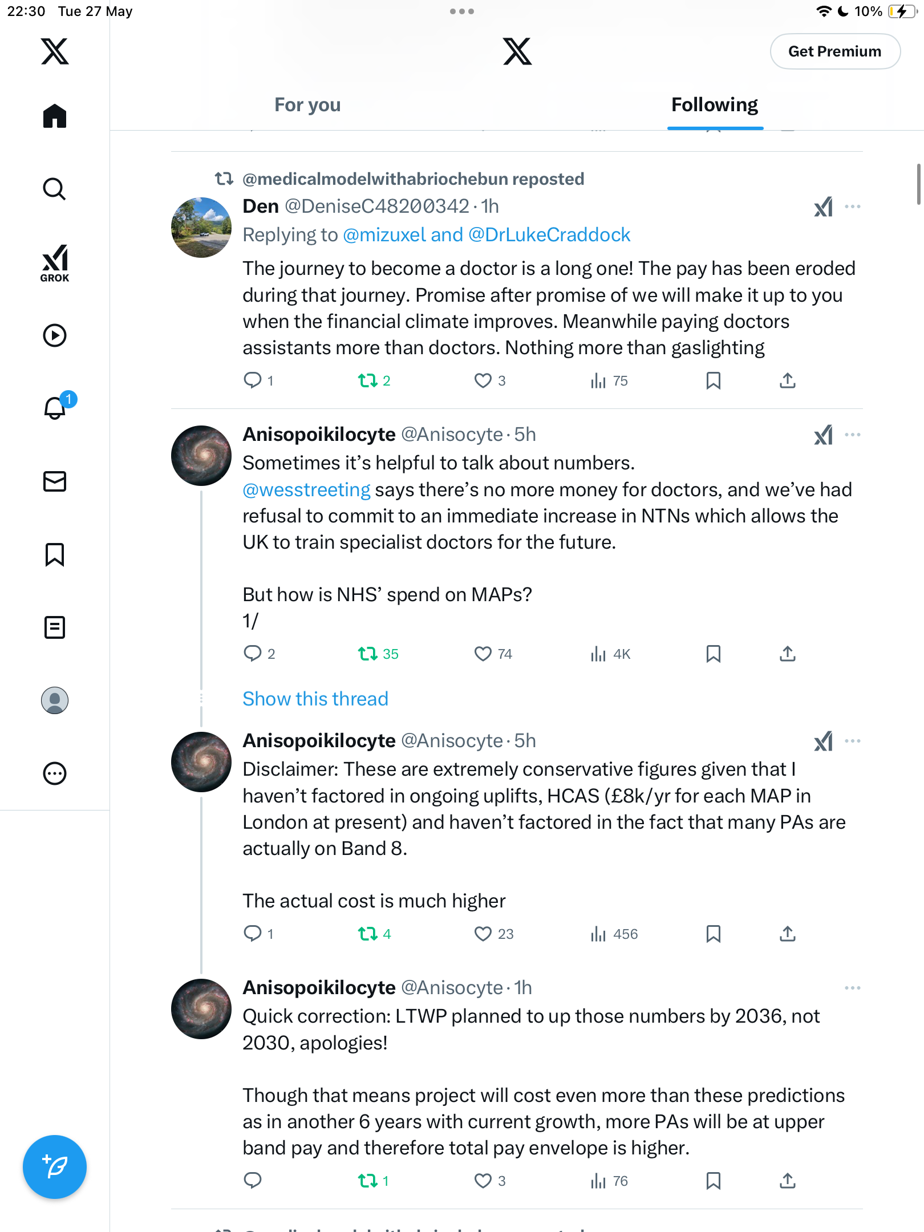Click the Get Premium button
This screenshot has height=1232, width=924.
[835, 51]
